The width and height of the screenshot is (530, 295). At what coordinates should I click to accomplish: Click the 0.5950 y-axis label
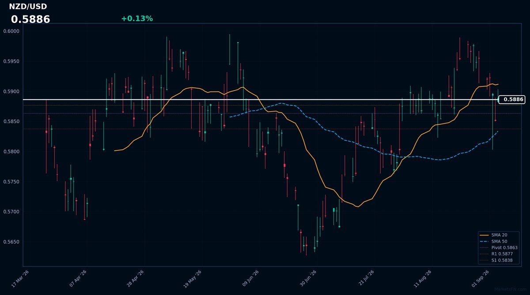click(x=11, y=61)
